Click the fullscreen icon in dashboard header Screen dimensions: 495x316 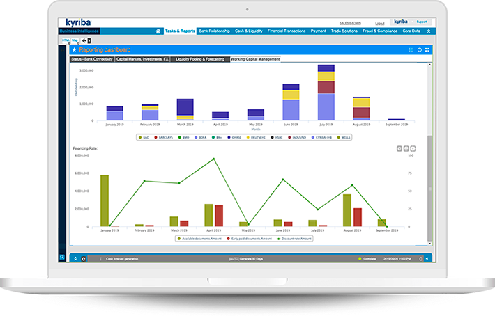(x=428, y=50)
